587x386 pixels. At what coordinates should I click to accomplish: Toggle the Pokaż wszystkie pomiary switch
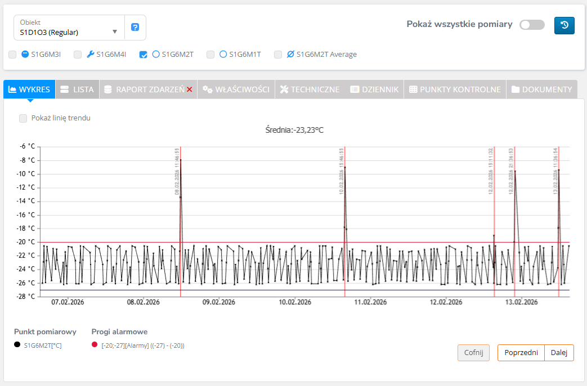[532, 25]
